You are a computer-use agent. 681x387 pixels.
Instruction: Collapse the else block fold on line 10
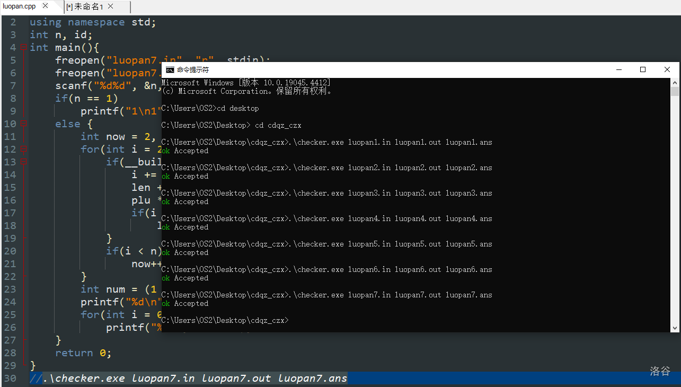pyautogui.click(x=24, y=124)
